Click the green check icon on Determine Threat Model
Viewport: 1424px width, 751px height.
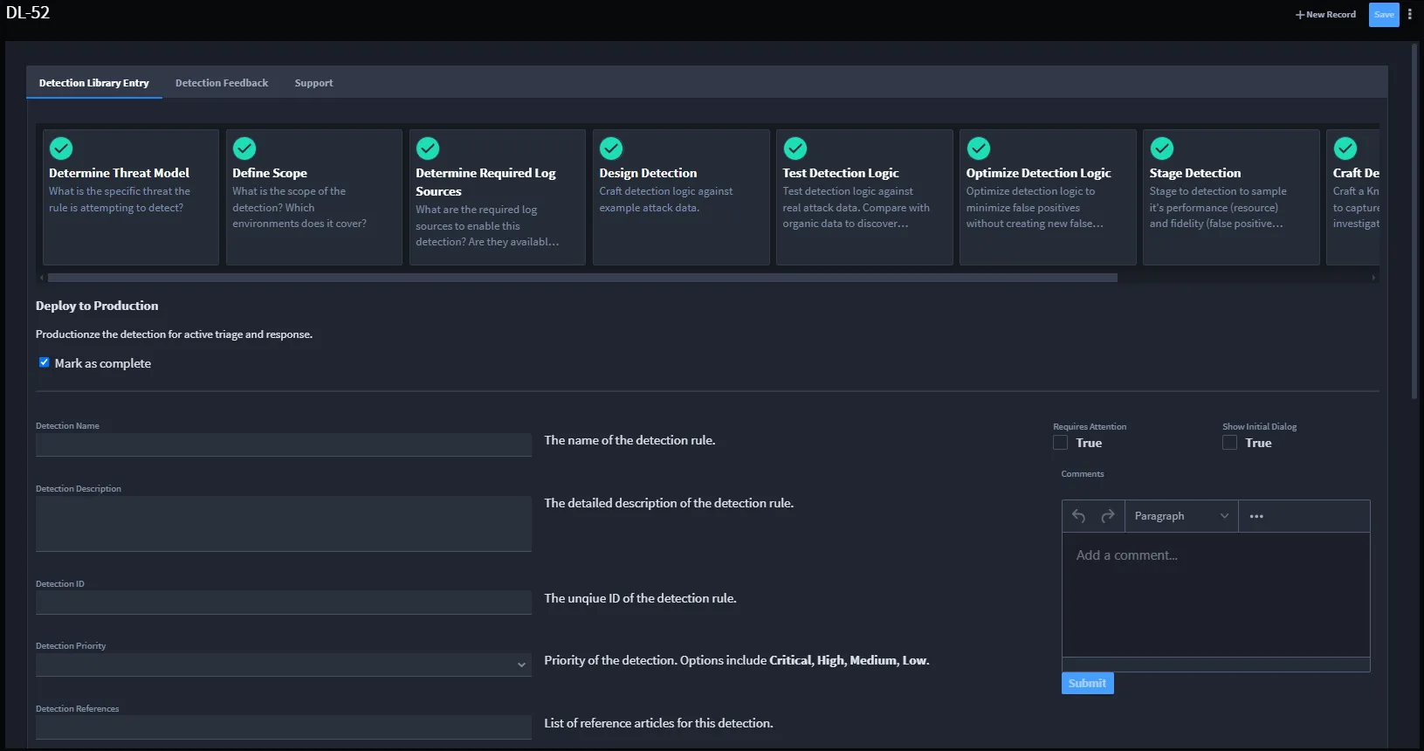[x=61, y=148]
